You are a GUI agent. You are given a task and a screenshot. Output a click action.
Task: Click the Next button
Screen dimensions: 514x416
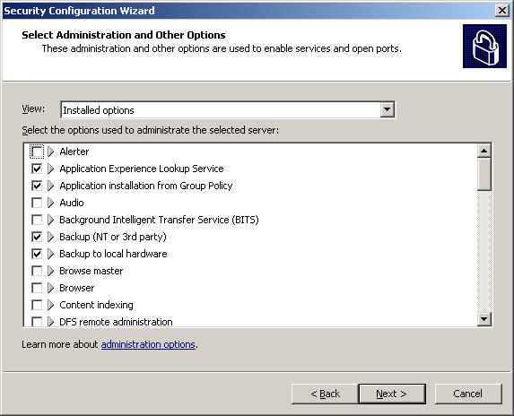click(x=392, y=394)
